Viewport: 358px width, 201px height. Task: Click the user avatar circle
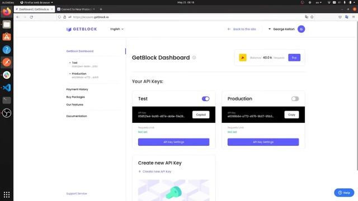(301, 29)
